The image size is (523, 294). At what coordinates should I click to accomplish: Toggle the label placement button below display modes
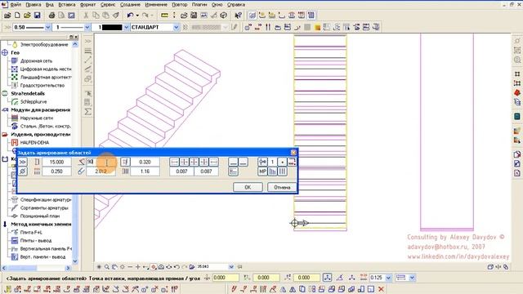(234, 171)
